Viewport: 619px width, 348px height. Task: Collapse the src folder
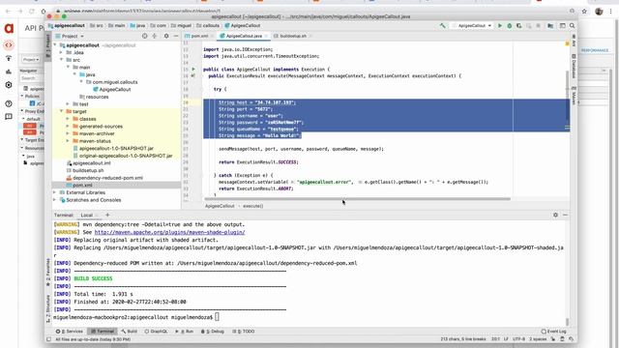tap(62, 60)
